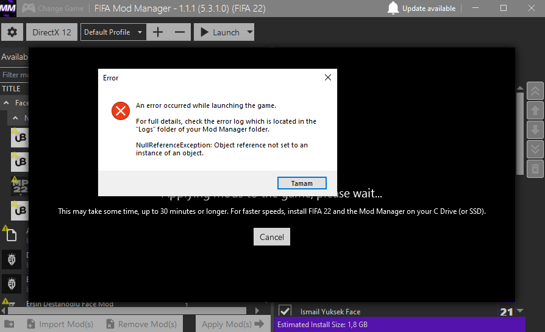Click folder add icon at bottom left

pos(9,324)
